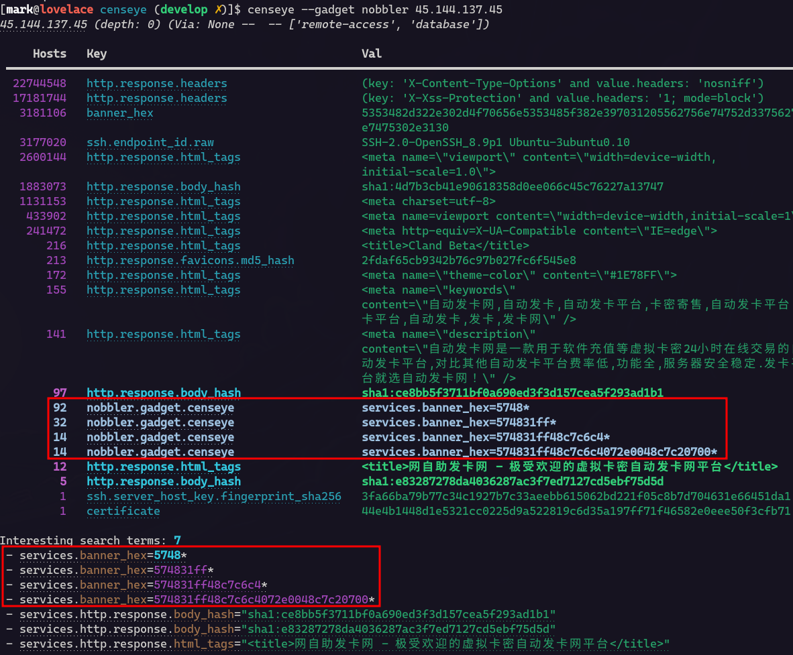
Task: Click the 'Key' column header
Action: [97, 54]
